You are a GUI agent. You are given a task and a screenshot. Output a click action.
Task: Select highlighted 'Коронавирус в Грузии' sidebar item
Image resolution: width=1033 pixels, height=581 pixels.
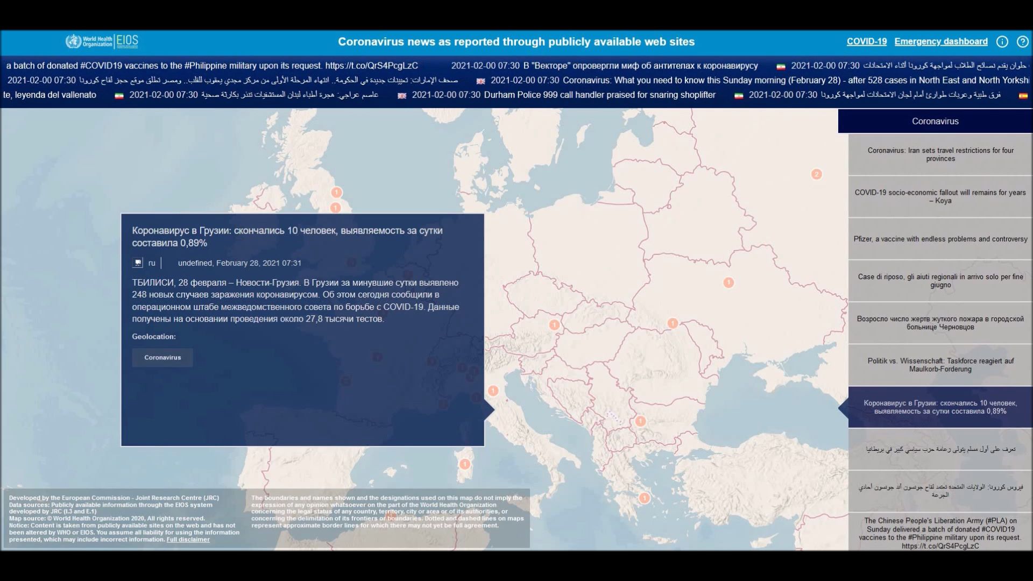(940, 407)
